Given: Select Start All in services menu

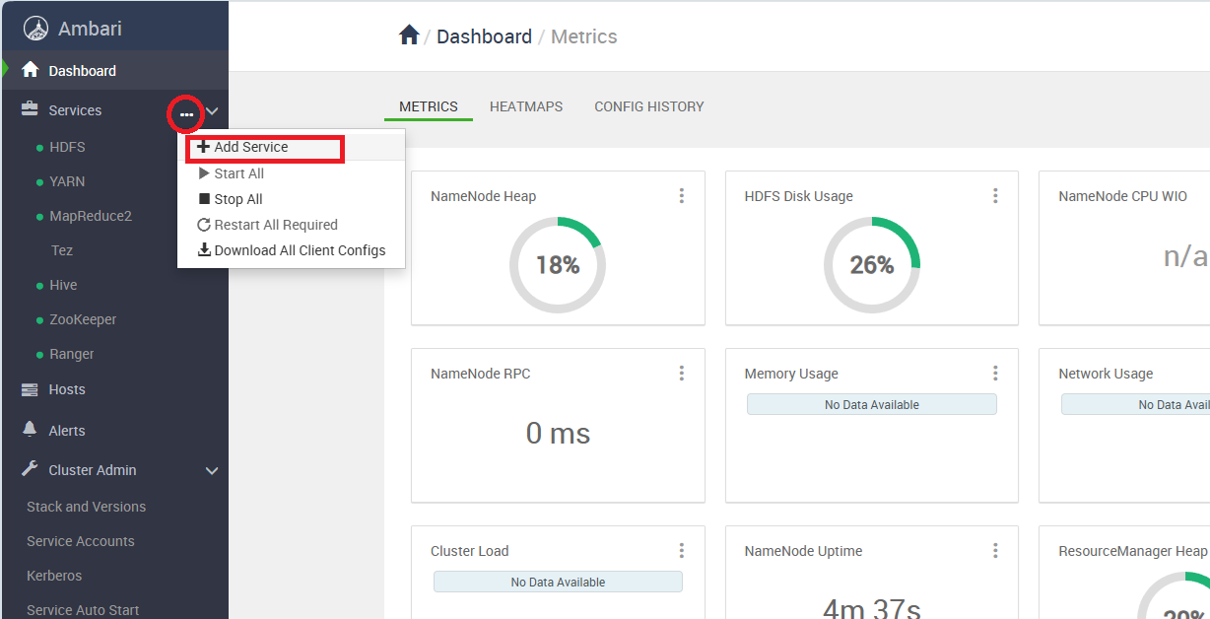Looking at the screenshot, I should point(291,173).
